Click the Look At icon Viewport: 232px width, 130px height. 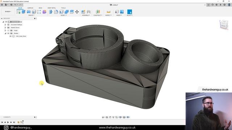[x=107, y=117]
